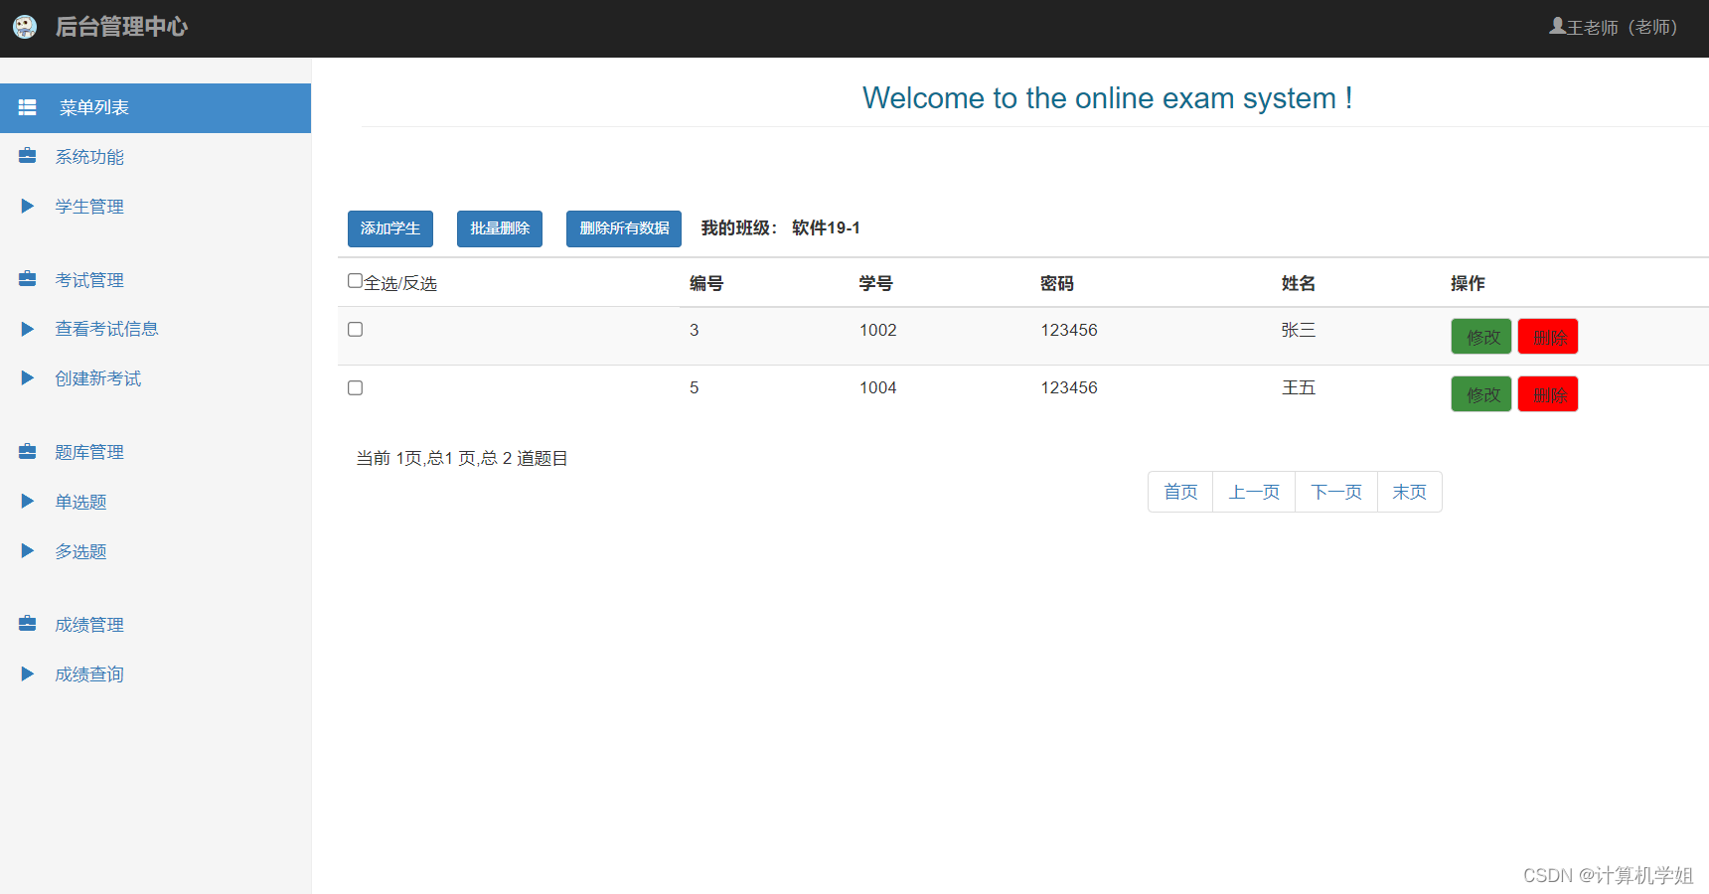This screenshot has width=1709, height=894.
Task: Open the 菜单列表 menu header
Action: tap(155, 107)
